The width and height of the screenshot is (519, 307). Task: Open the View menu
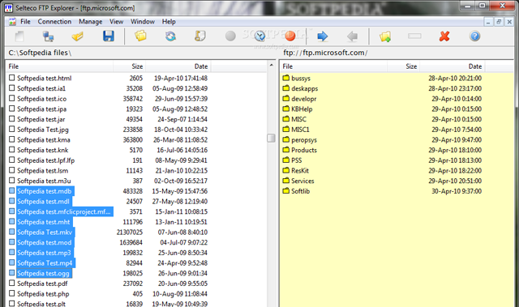(116, 22)
